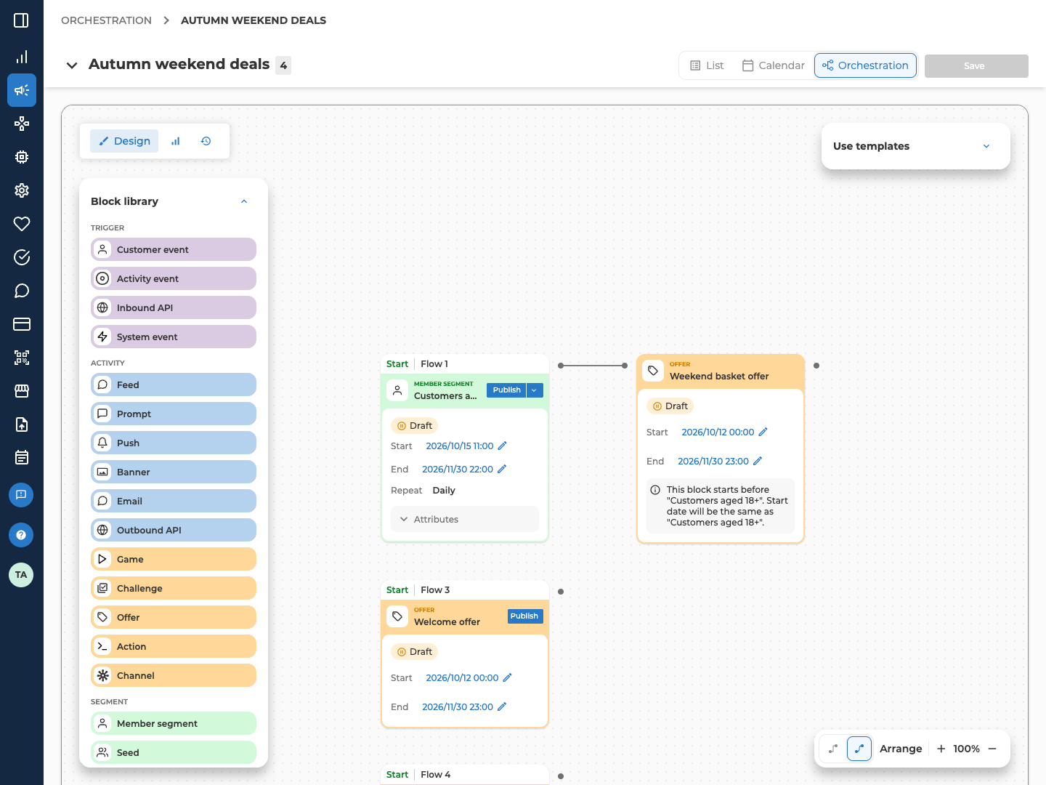Edit the Weekend basket offer end date pencil
1046x785 pixels.
[758, 461]
